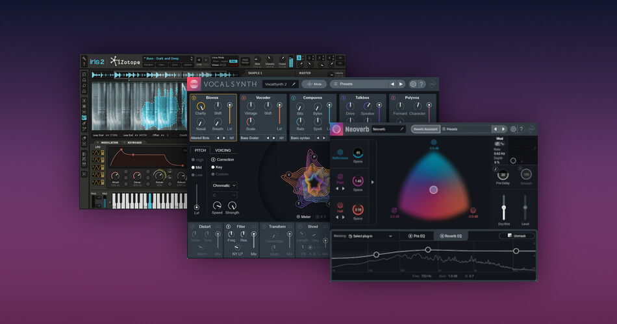Go to next Neoverb preset arrow
Image resolution: width=617 pixels, height=324 pixels.
pyautogui.click(x=503, y=129)
